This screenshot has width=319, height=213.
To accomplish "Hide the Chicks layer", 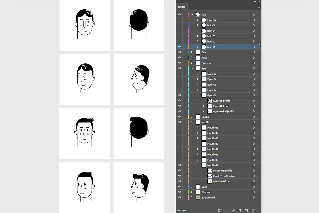I will click(180, 117).
